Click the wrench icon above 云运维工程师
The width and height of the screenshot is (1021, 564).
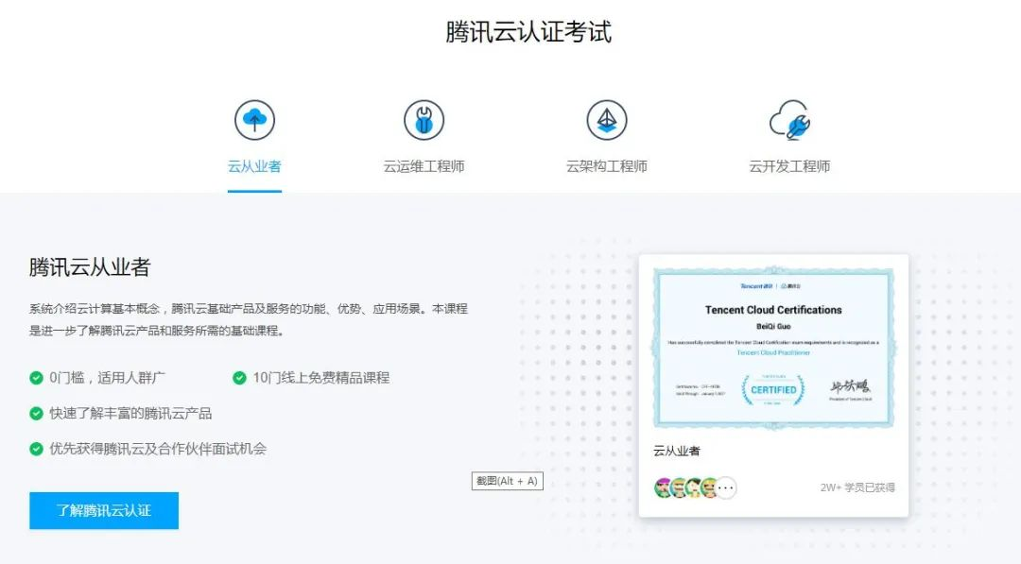click(x=424, y=120)
